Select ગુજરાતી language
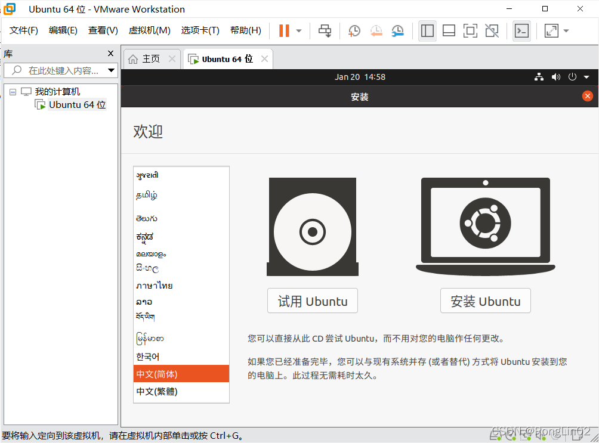This screenshot has width=599, height=443. (x=181, y=175)
